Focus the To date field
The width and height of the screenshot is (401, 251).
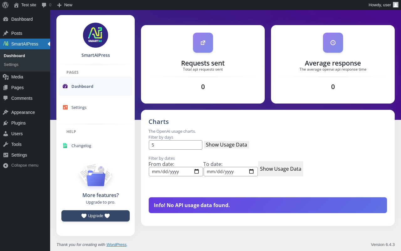231,172
